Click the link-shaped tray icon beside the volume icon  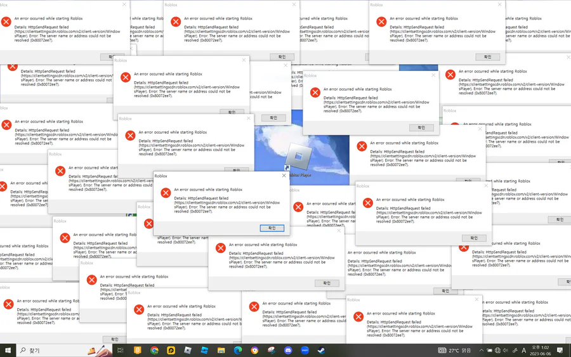[515, 351]
